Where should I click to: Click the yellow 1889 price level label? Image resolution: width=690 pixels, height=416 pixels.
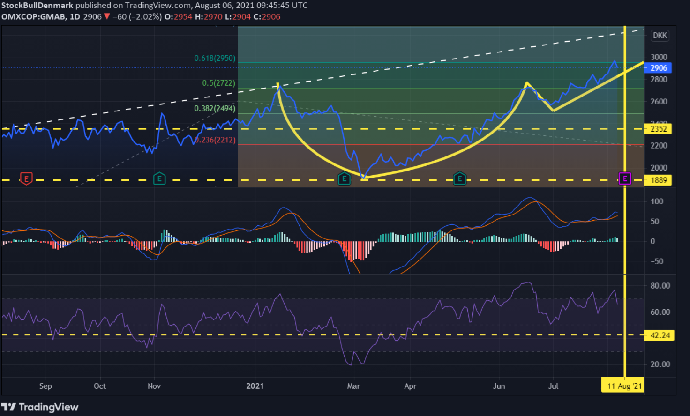(658, 180)
